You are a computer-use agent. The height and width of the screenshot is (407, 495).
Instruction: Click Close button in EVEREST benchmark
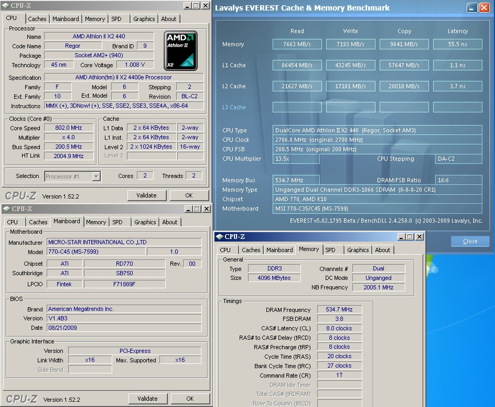(x=470, y=241)
